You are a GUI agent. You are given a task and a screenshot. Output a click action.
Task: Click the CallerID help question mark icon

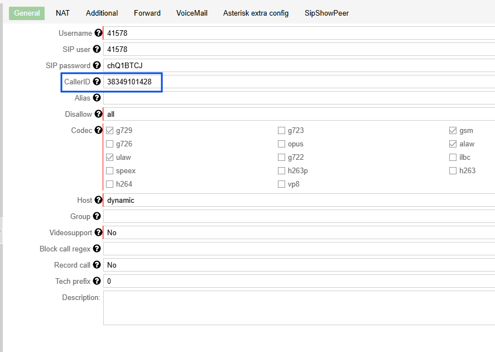pyautogui.click(x=97, y=82)
